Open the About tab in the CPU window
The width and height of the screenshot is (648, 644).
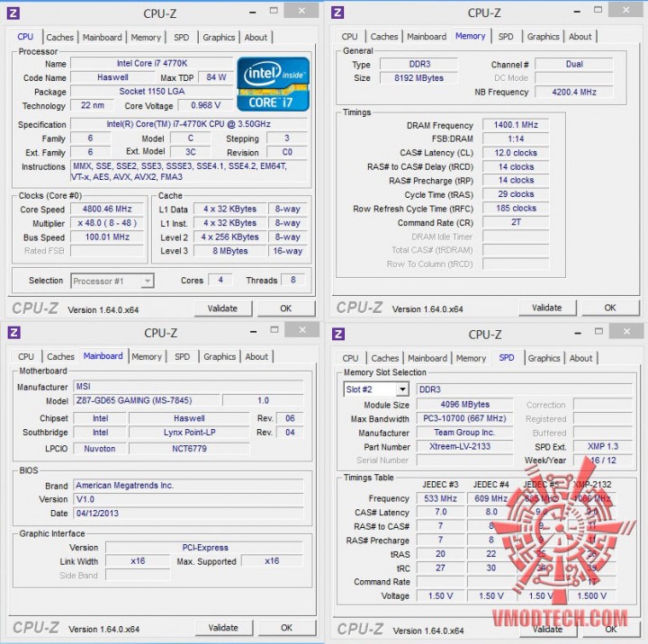point(256,37)
